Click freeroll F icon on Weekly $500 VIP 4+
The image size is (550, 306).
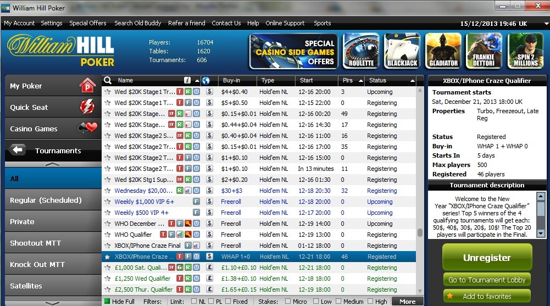point(197,213)
